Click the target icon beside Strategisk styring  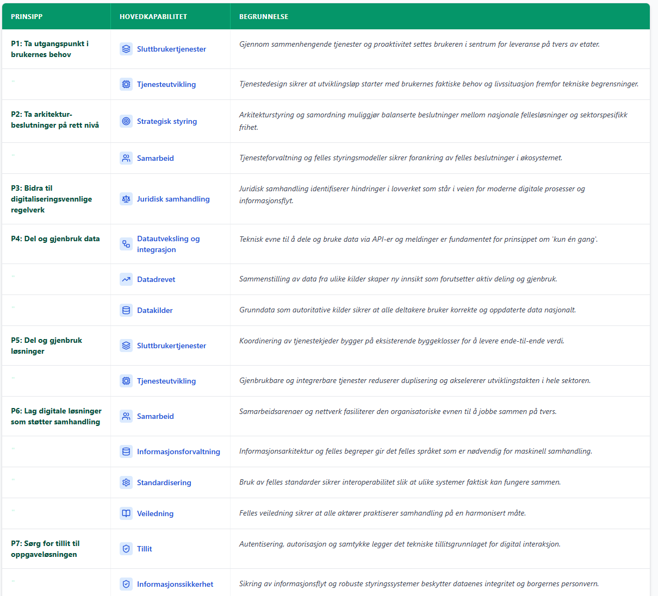click(x=126, y=121)
